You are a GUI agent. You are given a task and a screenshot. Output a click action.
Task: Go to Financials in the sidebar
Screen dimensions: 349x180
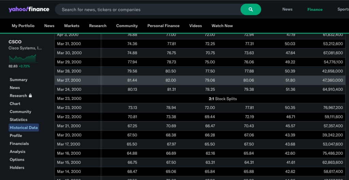coord(19,144)
